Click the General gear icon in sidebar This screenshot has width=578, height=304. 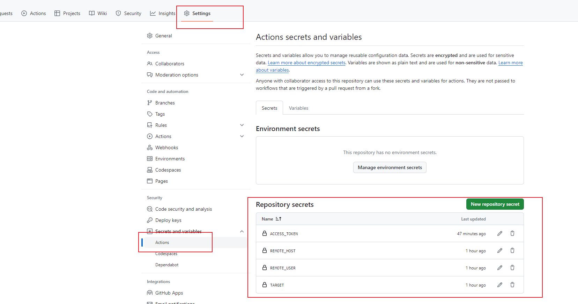tap(150, 36)
